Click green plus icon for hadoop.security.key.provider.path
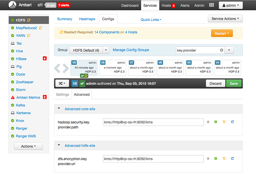256x177 pixels. [215, 122]
